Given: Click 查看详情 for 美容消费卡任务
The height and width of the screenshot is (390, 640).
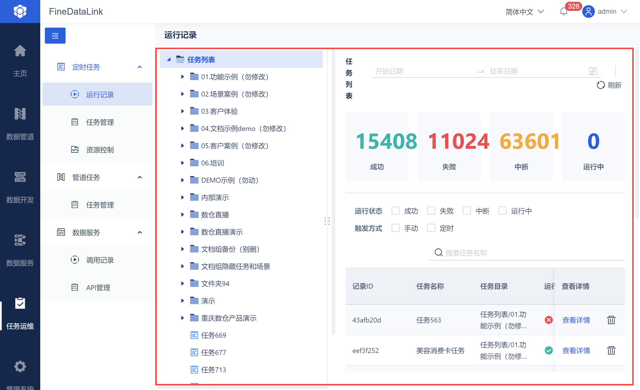Looking at the screenshot, I should [576, 350].
